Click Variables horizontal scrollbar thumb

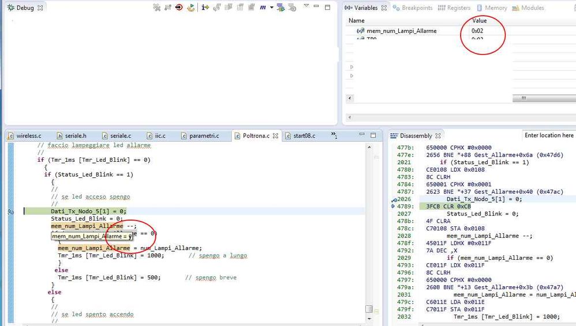click(x=544, y=98)
